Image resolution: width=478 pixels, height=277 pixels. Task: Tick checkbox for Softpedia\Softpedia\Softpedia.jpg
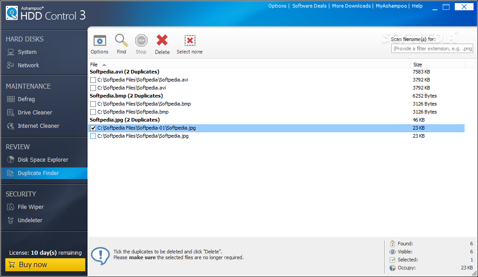[93, 136]
